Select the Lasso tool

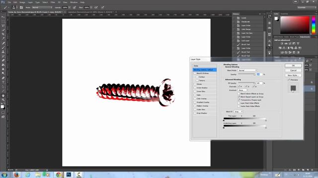click(3, 25)
